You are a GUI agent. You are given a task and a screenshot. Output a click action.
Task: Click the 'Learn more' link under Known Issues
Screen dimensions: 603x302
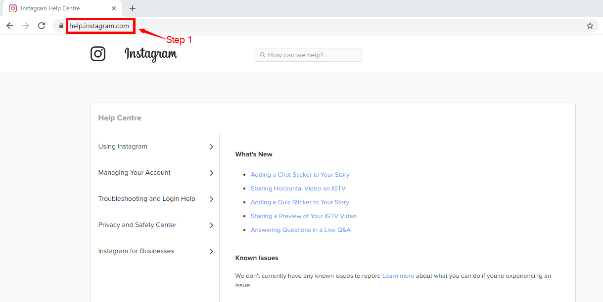coord(398,276)
